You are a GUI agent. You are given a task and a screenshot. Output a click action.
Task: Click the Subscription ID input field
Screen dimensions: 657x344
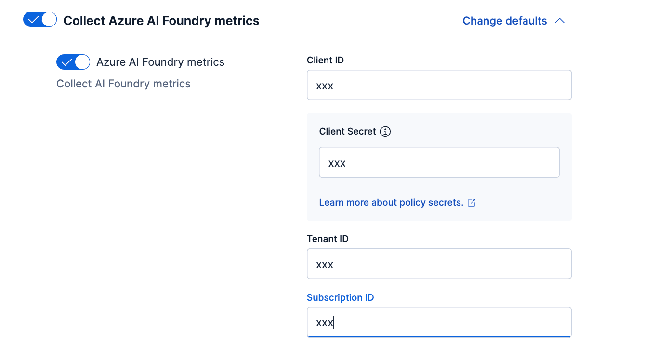click(439, 322)
